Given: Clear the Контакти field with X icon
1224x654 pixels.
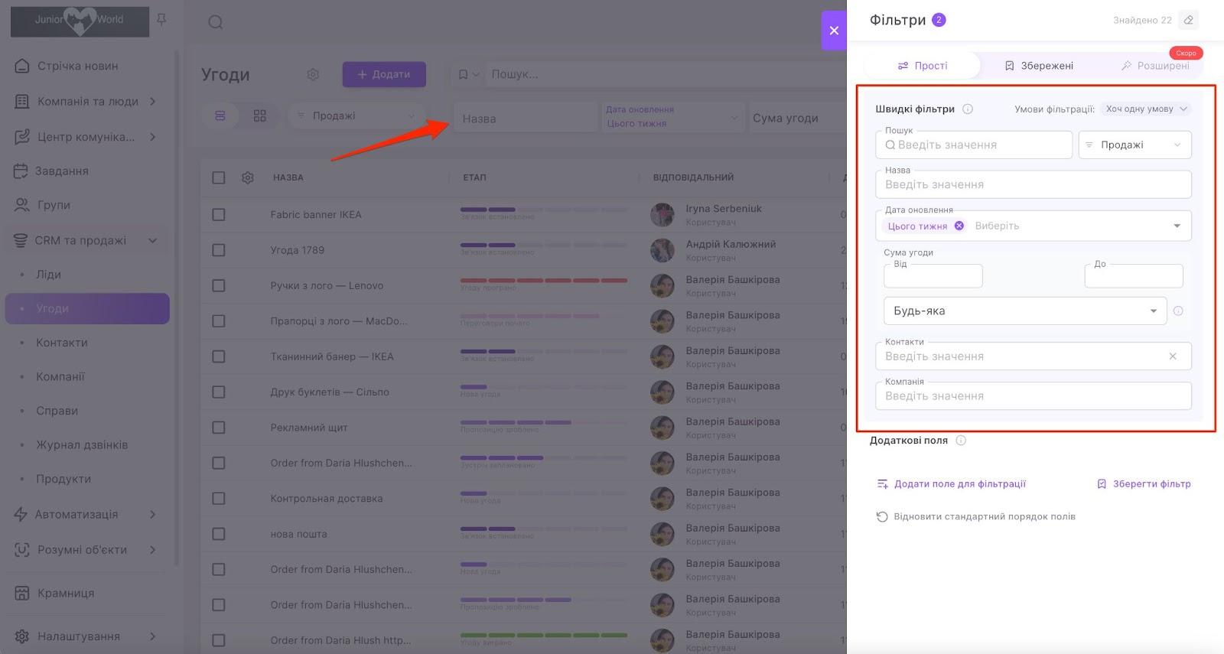Looking at the screenshot, I should pos(1173,356).
